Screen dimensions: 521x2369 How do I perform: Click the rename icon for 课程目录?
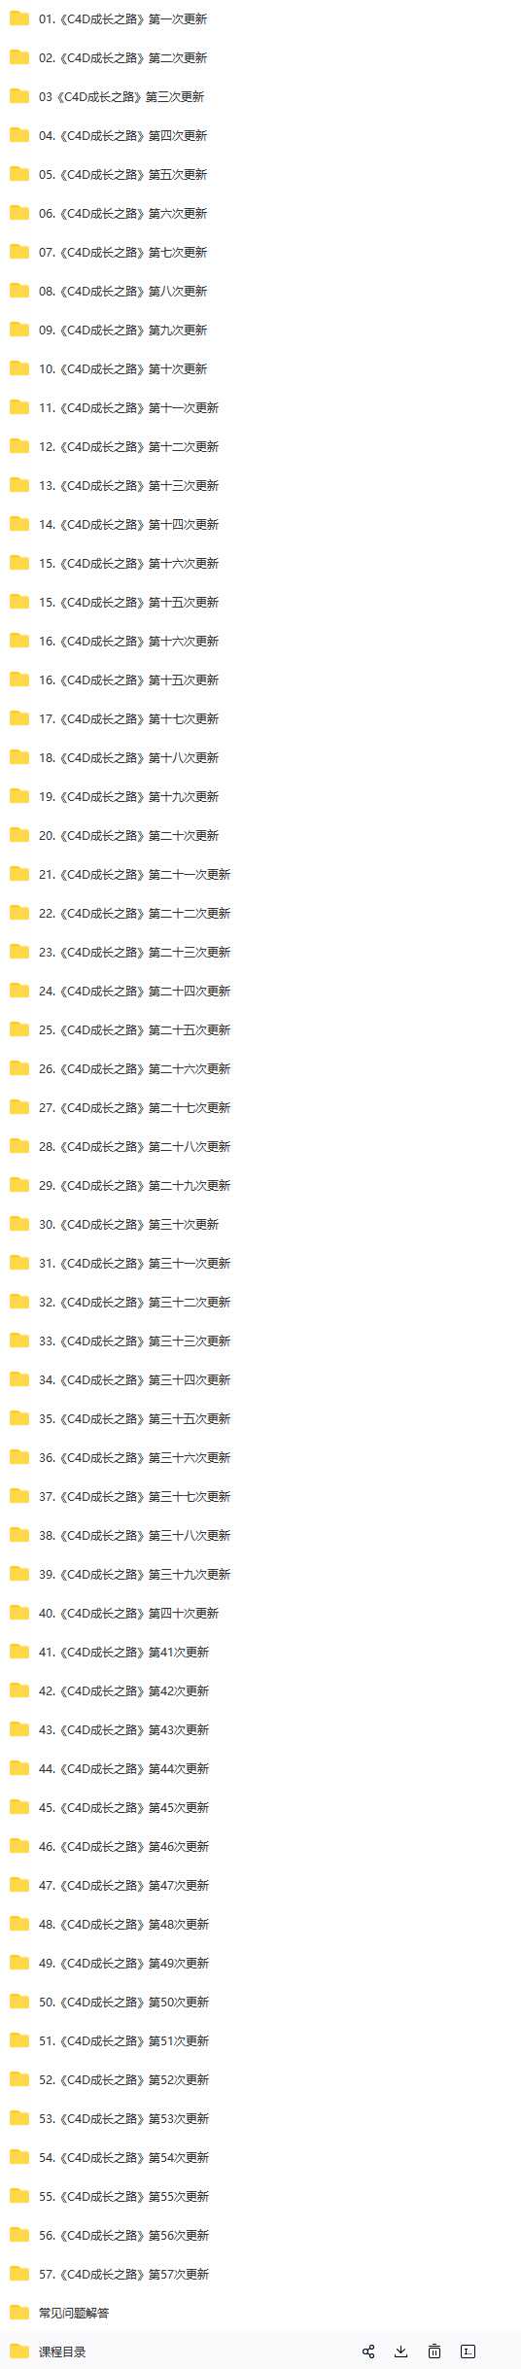coord(469,2351)
